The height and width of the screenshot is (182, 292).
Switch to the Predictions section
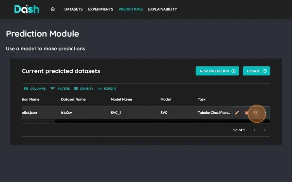point(130,9)
